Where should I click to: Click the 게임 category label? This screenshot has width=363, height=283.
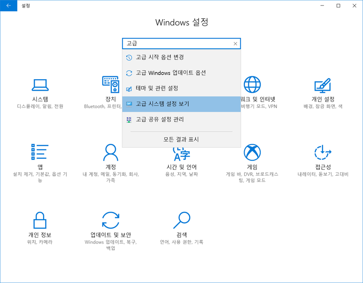pos(252,167)
